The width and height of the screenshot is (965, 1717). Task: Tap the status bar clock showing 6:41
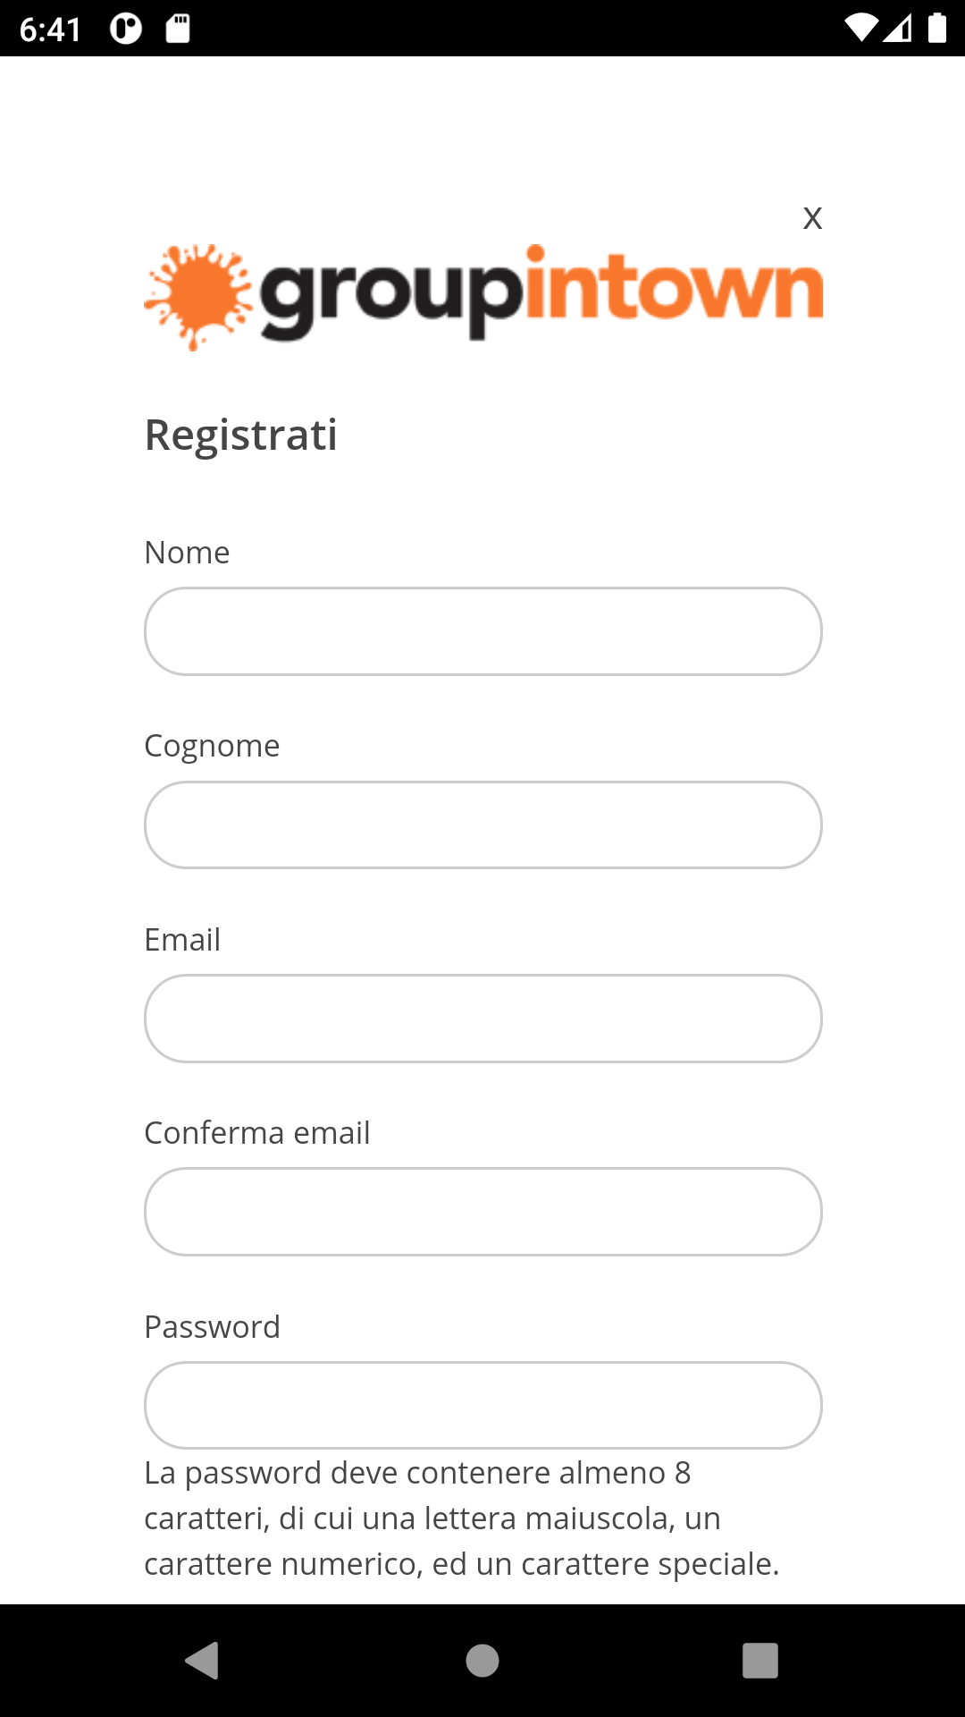pos(51,30)
